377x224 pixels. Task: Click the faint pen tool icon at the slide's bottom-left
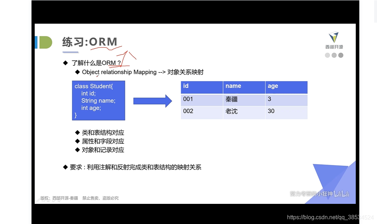point(38,200)
